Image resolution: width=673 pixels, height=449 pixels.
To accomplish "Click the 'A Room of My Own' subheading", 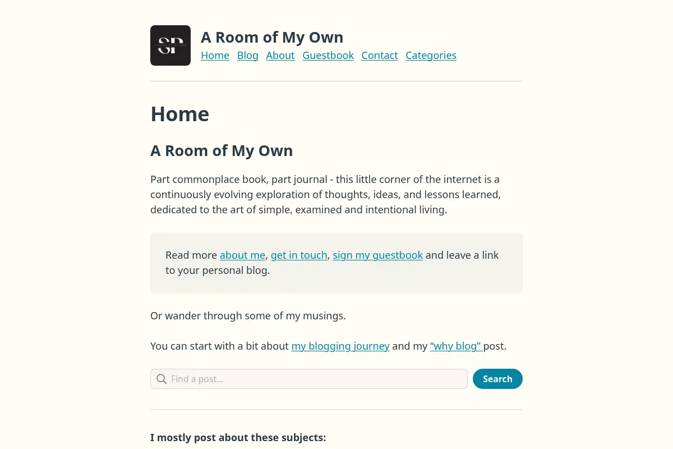I will tap(222, 150).
